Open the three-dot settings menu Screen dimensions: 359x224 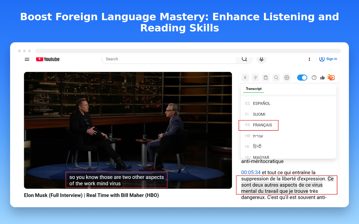(309, 59)
